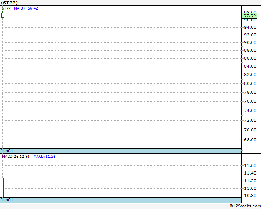Viewport: 261px width, 209px height.
Task: Click the 68.00 price axis label
Action: (250, 140)
